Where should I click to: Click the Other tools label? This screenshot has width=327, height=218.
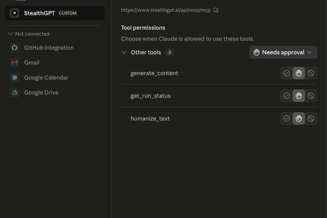coord(146,52)
